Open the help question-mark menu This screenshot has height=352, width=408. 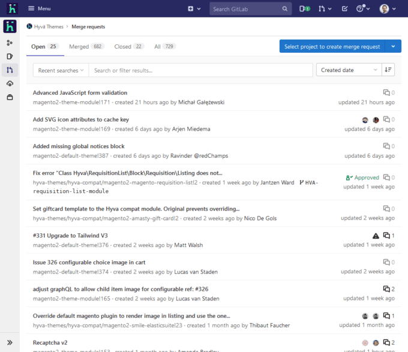[363, 8]
